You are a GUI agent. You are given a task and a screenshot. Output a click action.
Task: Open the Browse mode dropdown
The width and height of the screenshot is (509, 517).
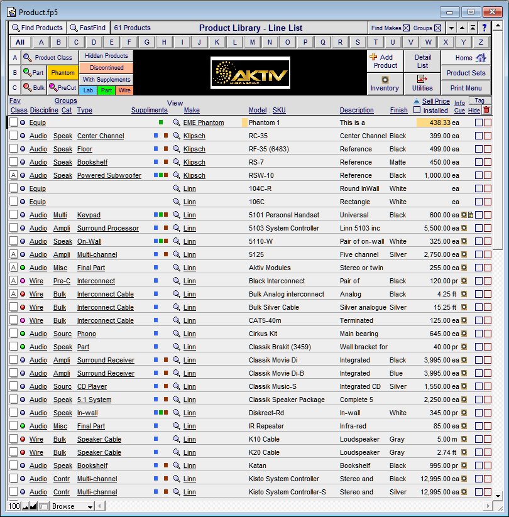coord(72,506)
